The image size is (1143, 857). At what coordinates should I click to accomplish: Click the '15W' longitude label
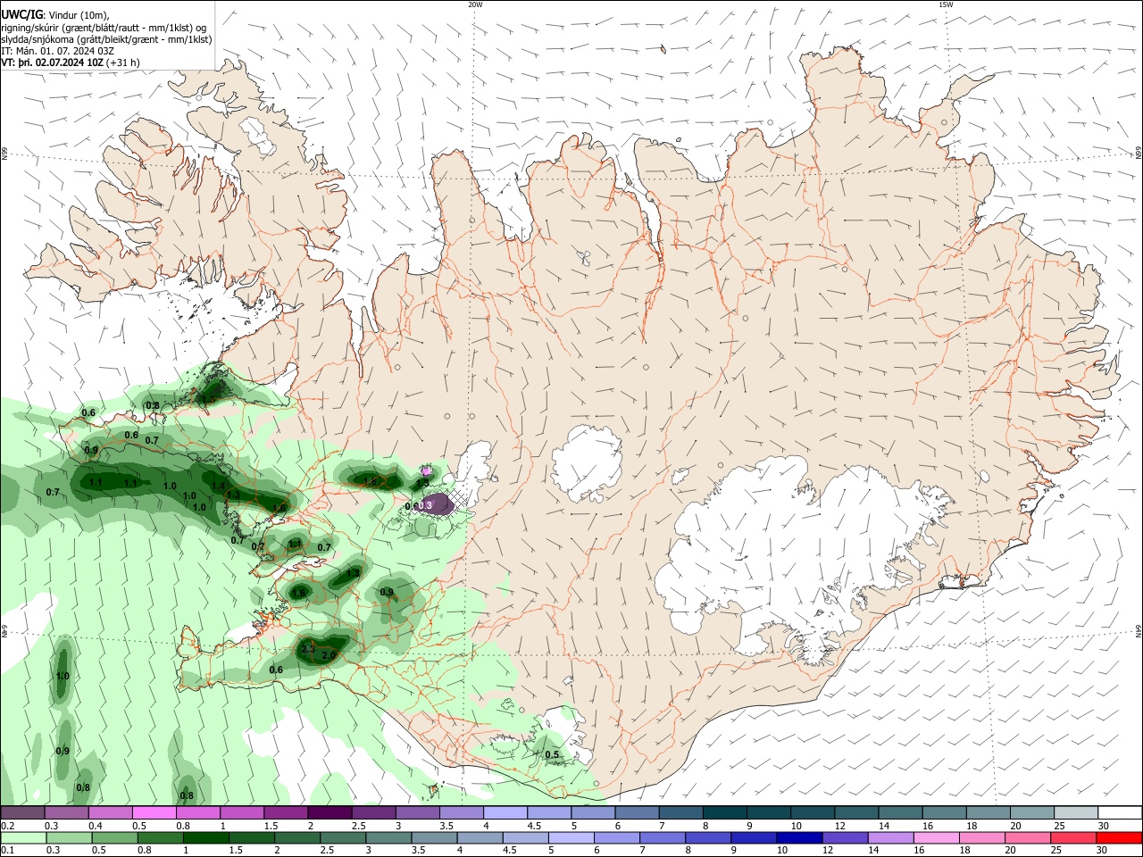(x=946, y=4)
